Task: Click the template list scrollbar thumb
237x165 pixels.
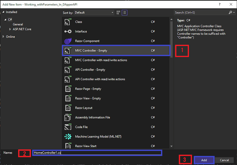Action: coord(171,39)
